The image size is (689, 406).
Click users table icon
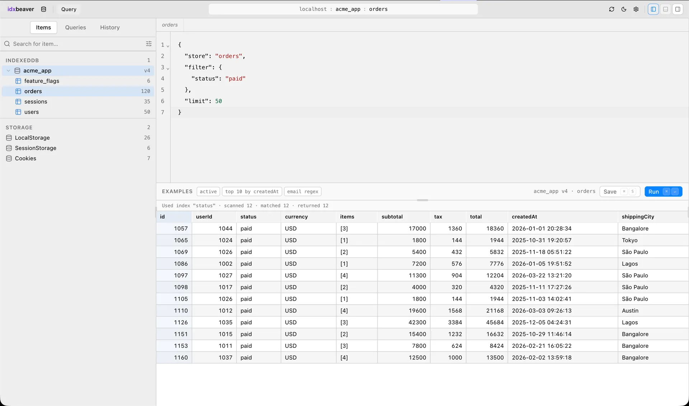[x=18, y=112]
